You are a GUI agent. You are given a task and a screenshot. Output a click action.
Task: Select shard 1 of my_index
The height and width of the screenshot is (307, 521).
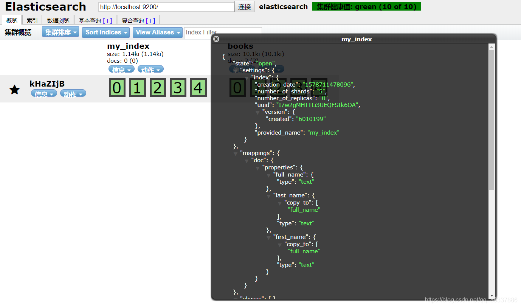click(x=138, y=87)
